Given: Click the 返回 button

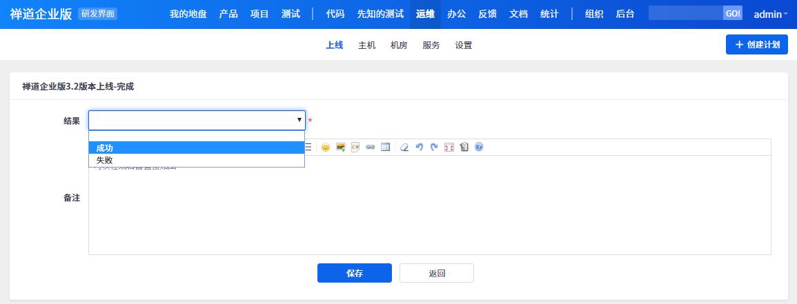Looking at the screenshot, I should coord(437,273).
